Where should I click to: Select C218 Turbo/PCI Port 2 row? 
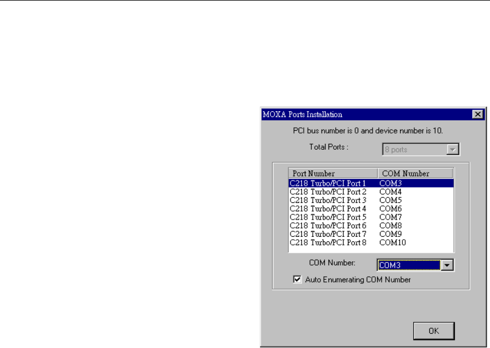(x=371, y=191)
